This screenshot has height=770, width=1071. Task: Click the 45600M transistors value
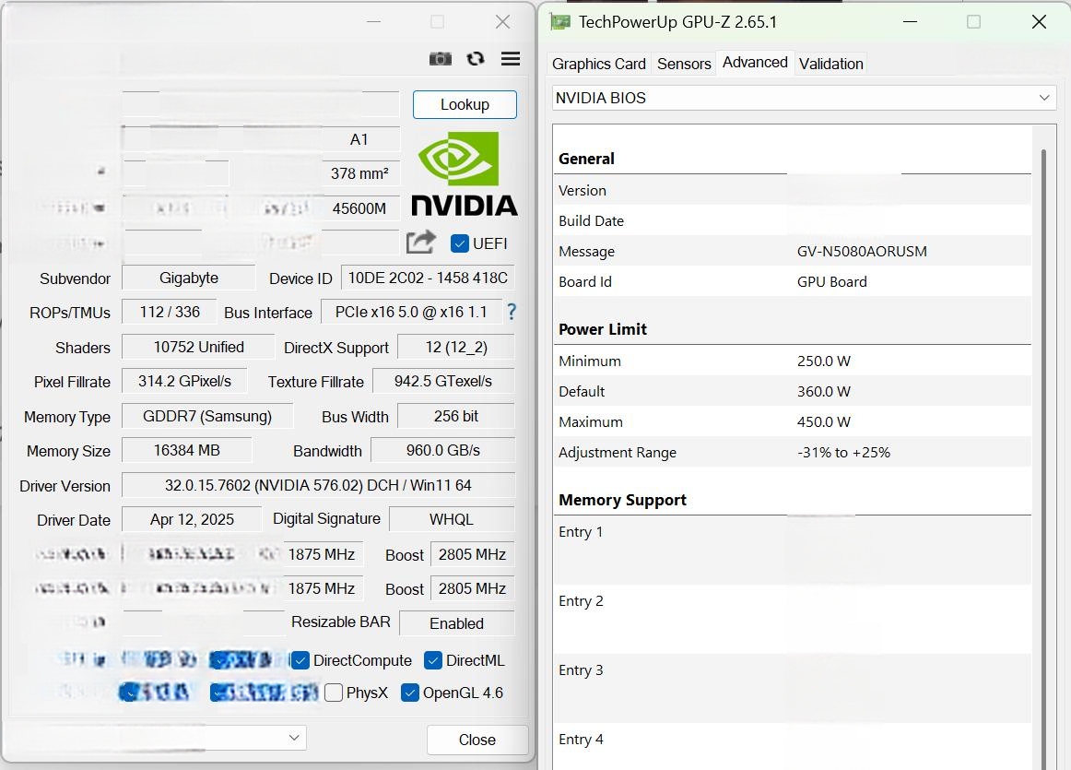coord(360,208)
